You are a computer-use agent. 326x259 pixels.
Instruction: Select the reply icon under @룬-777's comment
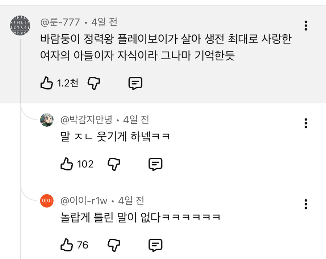pyautogui.click(x=135, y=83)
